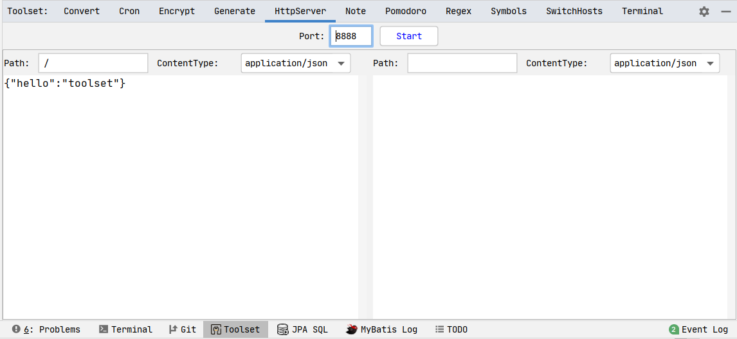Select the Pomodoro tab

(x=406, y=12)
